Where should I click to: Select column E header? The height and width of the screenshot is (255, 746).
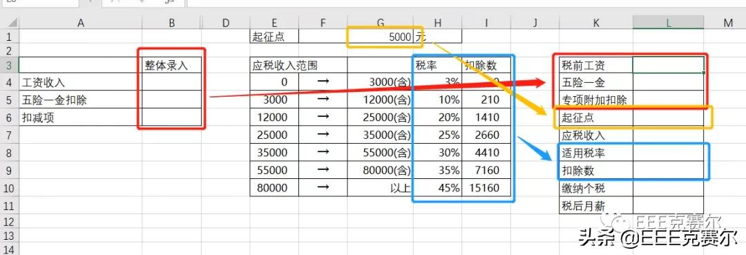click(274, 22)
